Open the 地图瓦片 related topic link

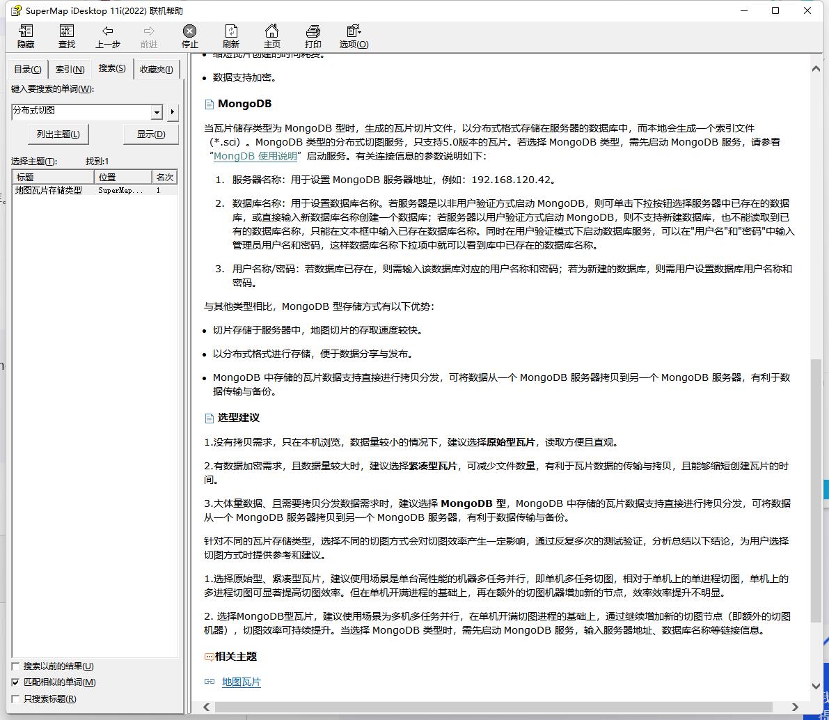(x=242, y=682)
